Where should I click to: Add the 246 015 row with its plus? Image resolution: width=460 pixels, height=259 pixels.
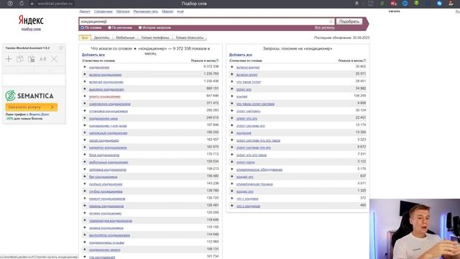pos(85,118)
